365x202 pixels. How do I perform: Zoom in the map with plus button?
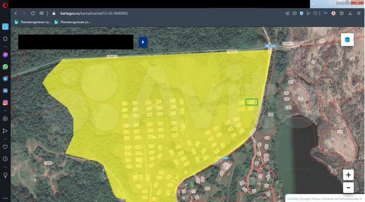348,175
